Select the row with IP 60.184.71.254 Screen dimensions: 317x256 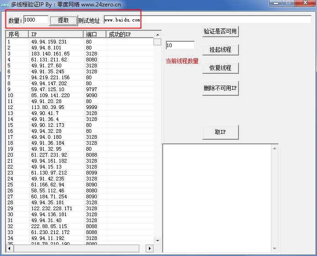pyautogui.click(x=79, y=196)
